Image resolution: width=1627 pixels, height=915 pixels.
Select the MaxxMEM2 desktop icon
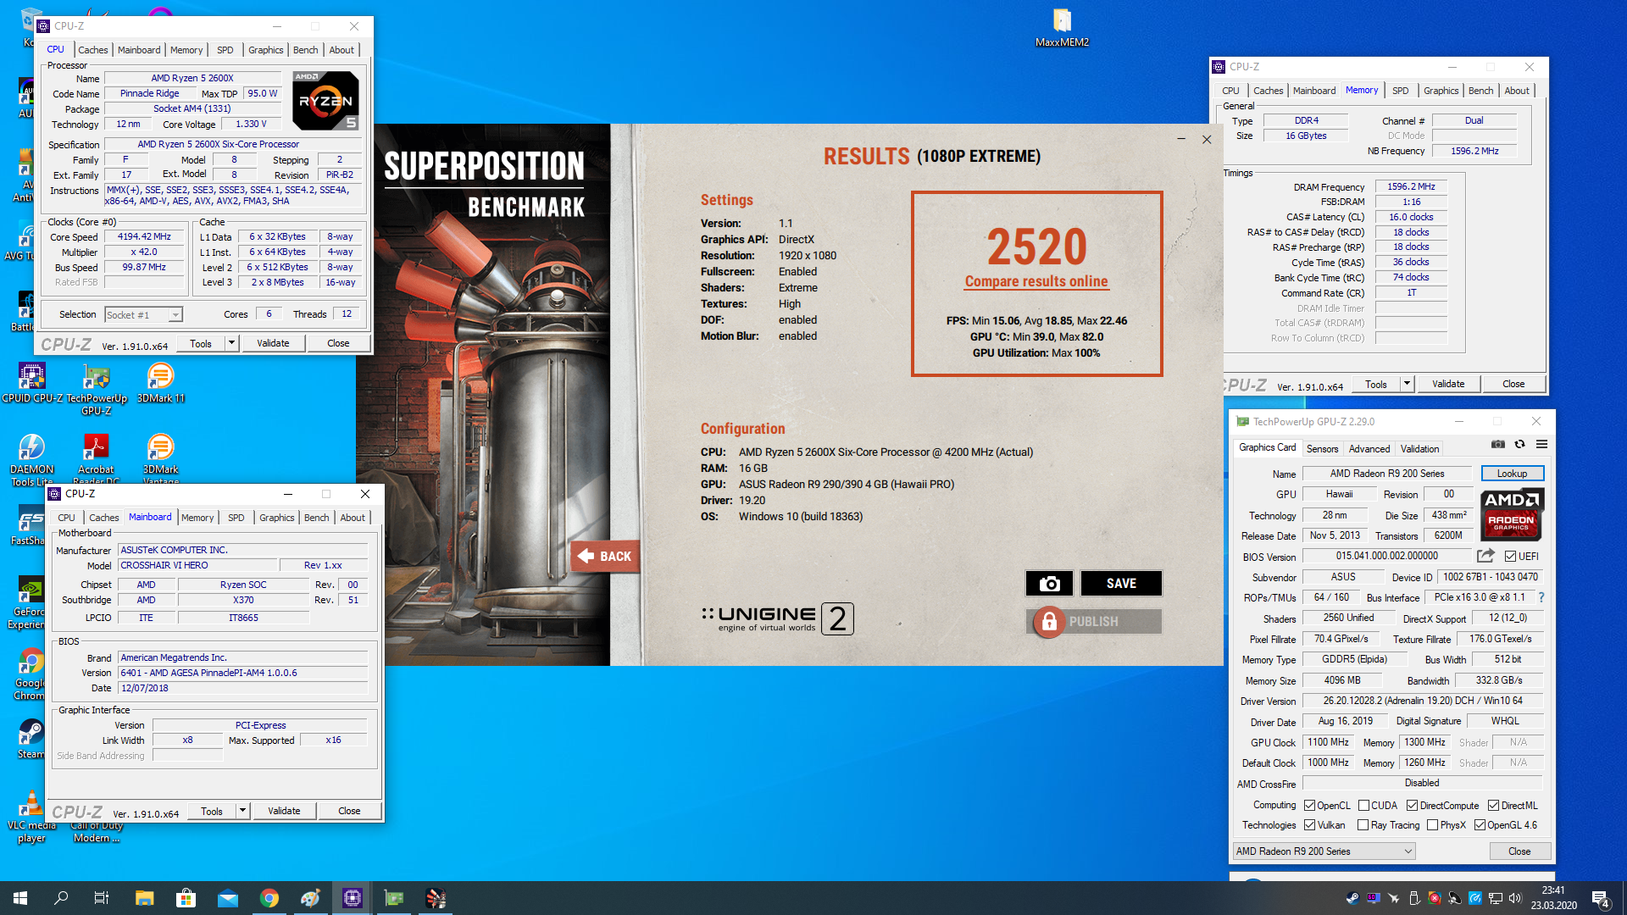[x=1062, y=27]
